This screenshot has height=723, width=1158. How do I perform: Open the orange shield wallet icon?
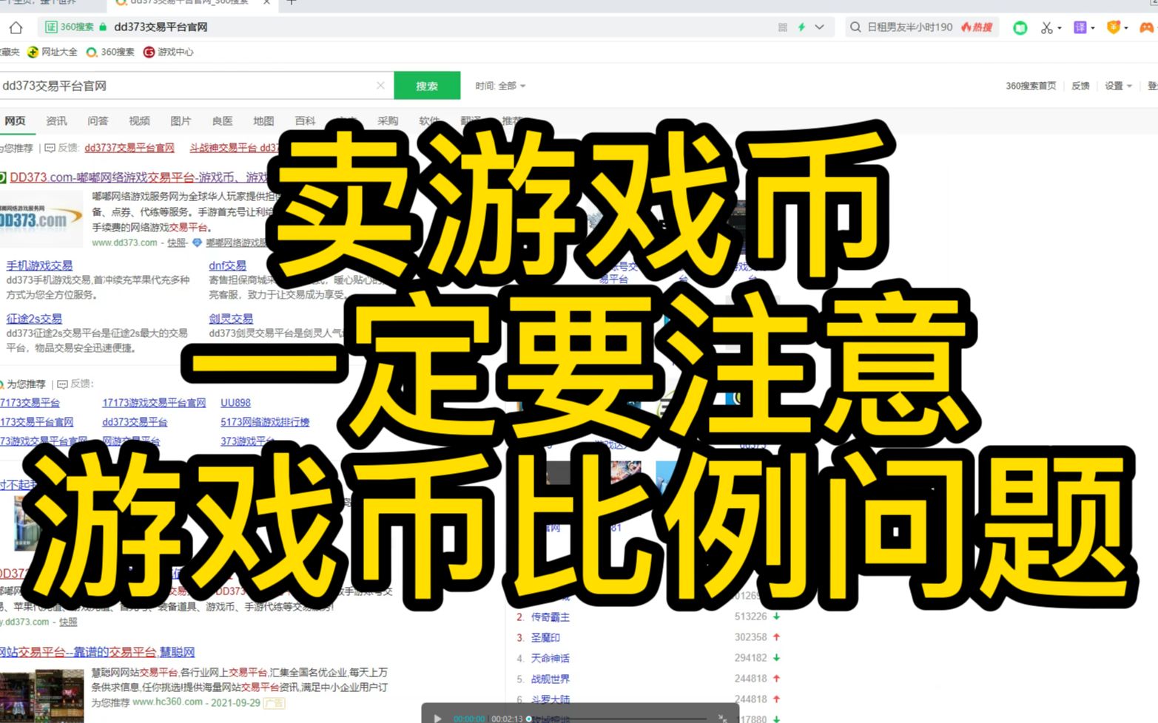click(x=1114, y=27)
